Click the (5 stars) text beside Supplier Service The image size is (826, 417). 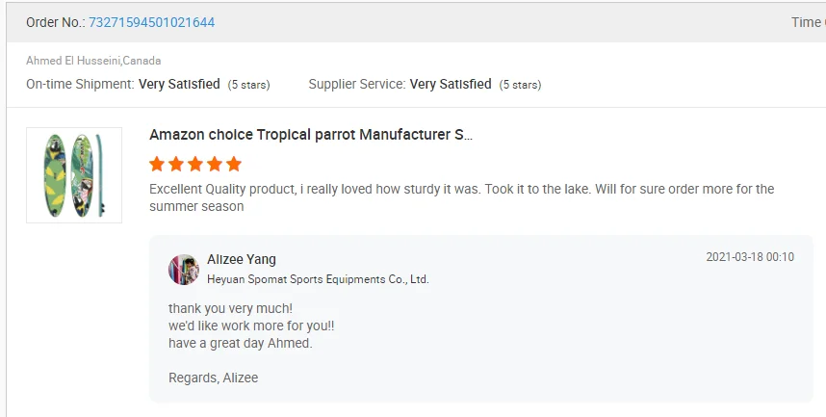(520, 85)
